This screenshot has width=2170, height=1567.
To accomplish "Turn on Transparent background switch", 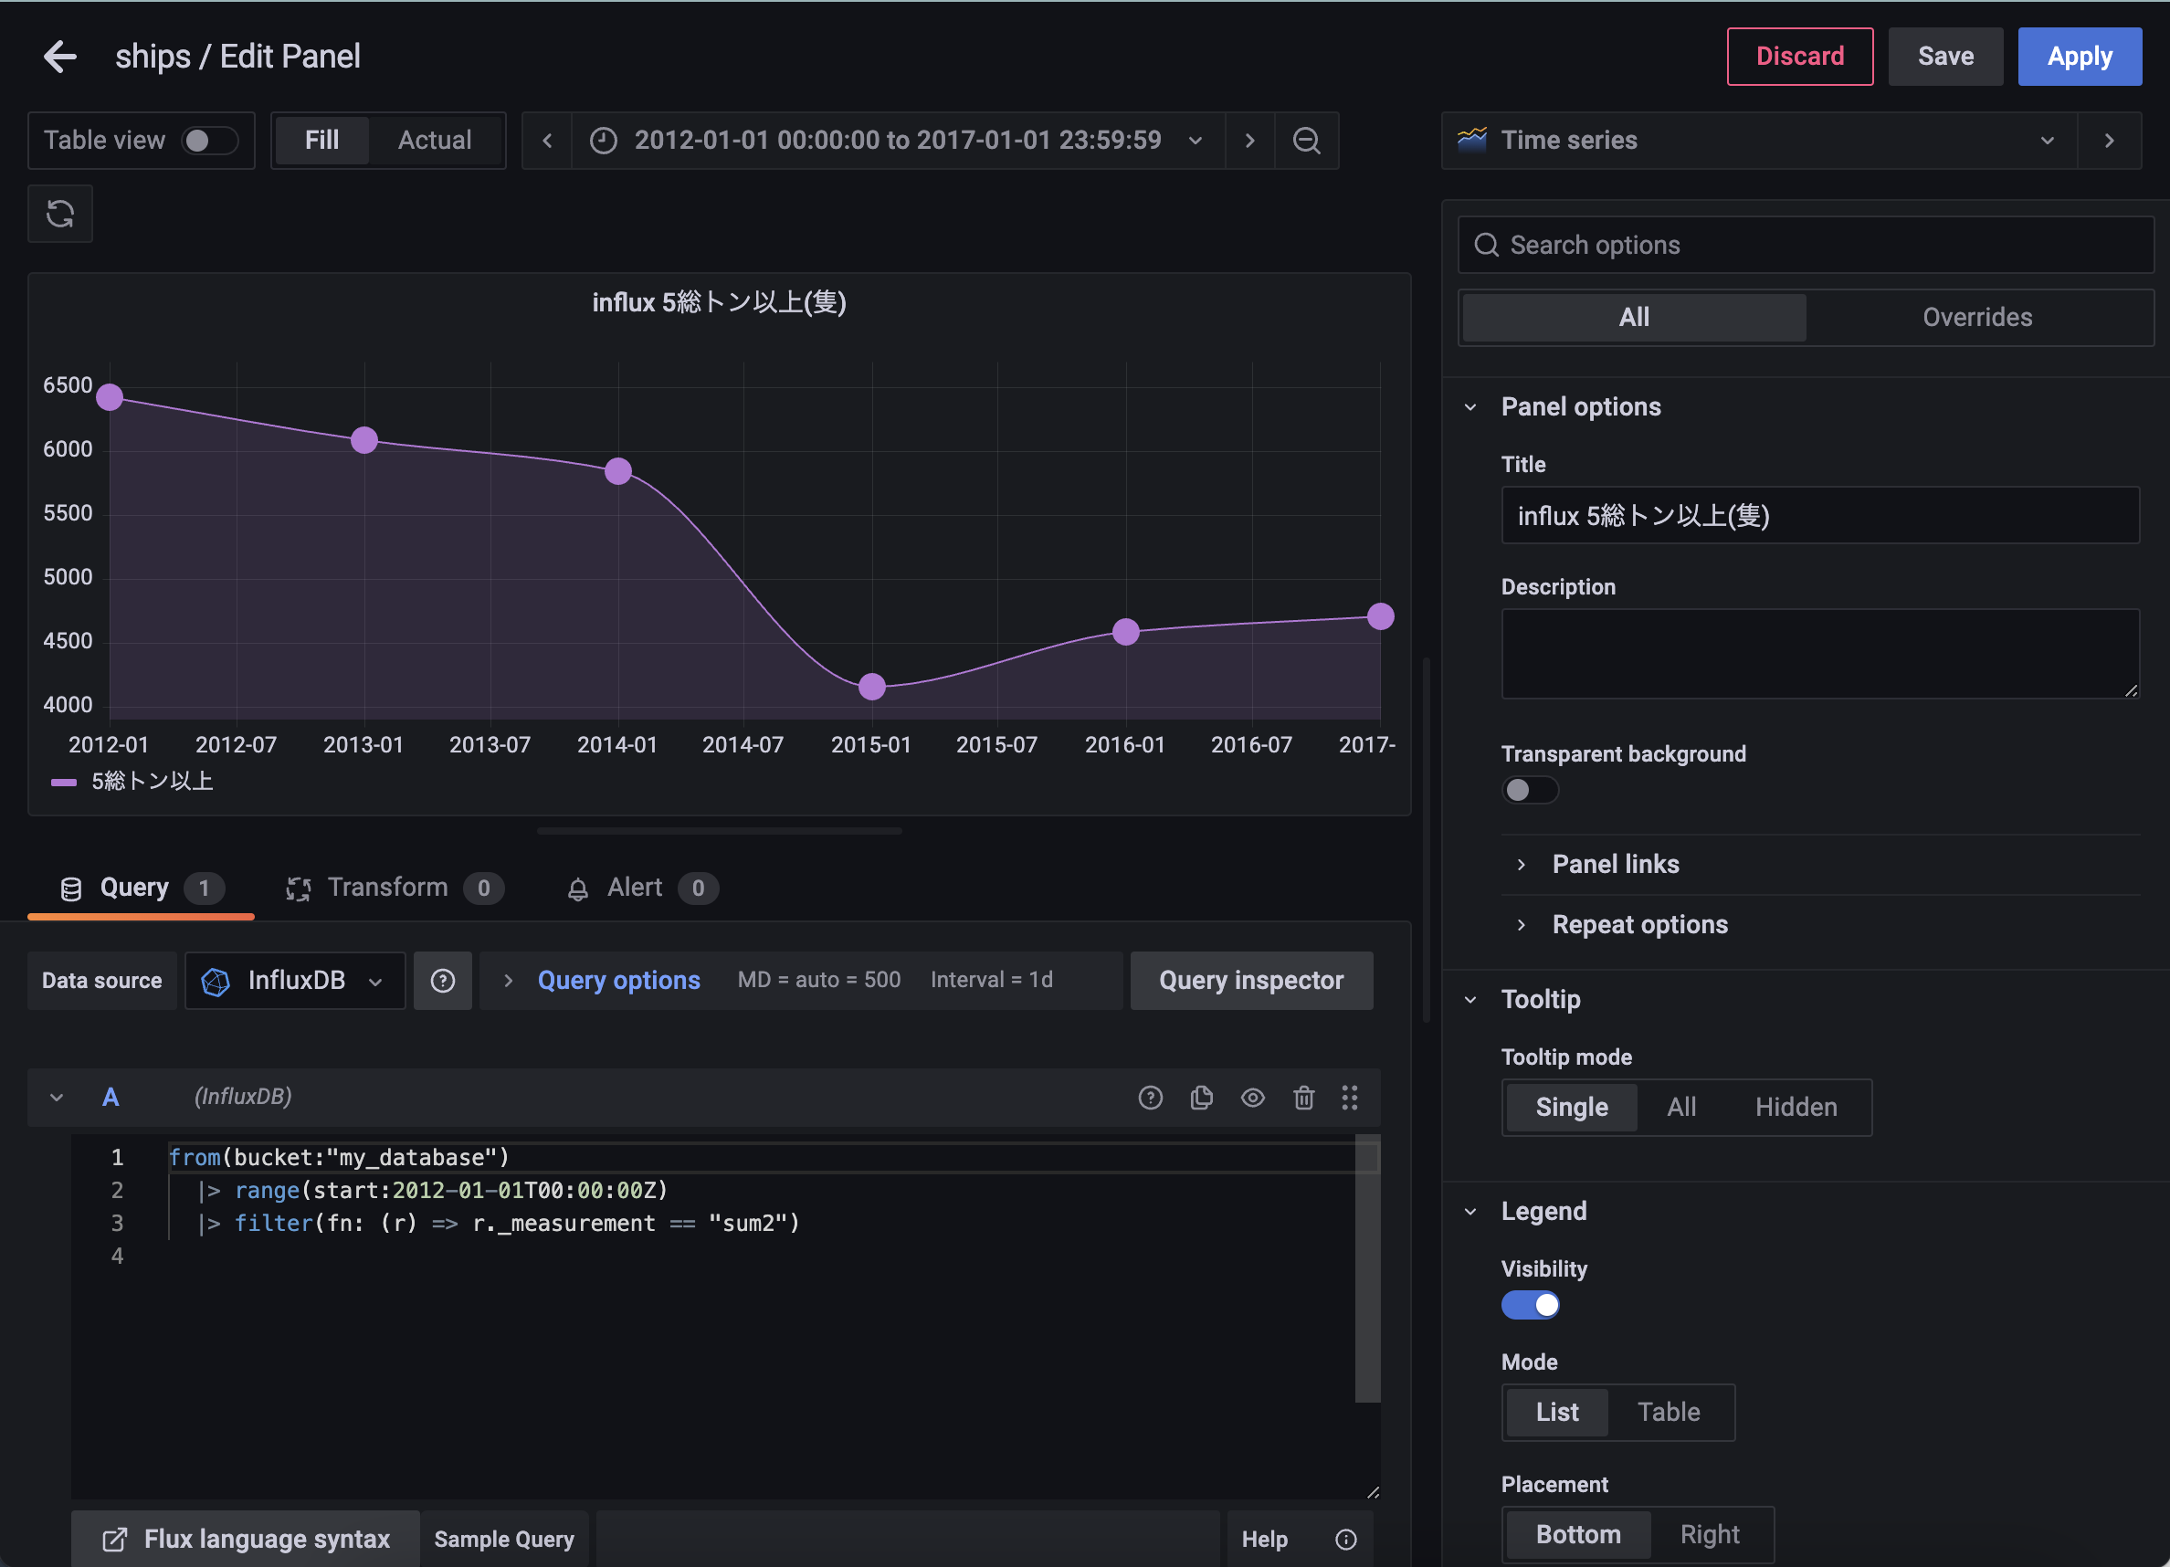I will click(x=1529, y=790).
